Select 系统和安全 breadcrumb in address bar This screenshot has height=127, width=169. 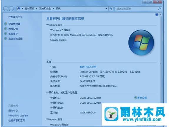pos(45,9)
